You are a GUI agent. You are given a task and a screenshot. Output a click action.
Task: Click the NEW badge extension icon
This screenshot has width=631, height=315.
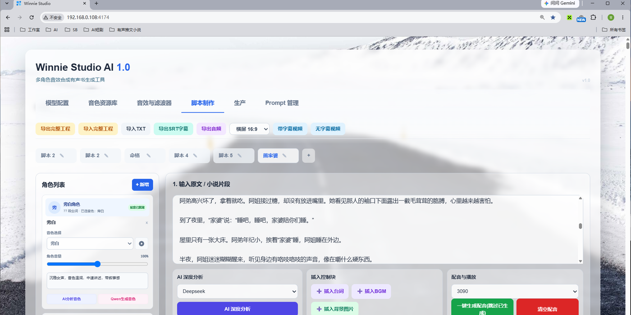(x=581, y=18)
